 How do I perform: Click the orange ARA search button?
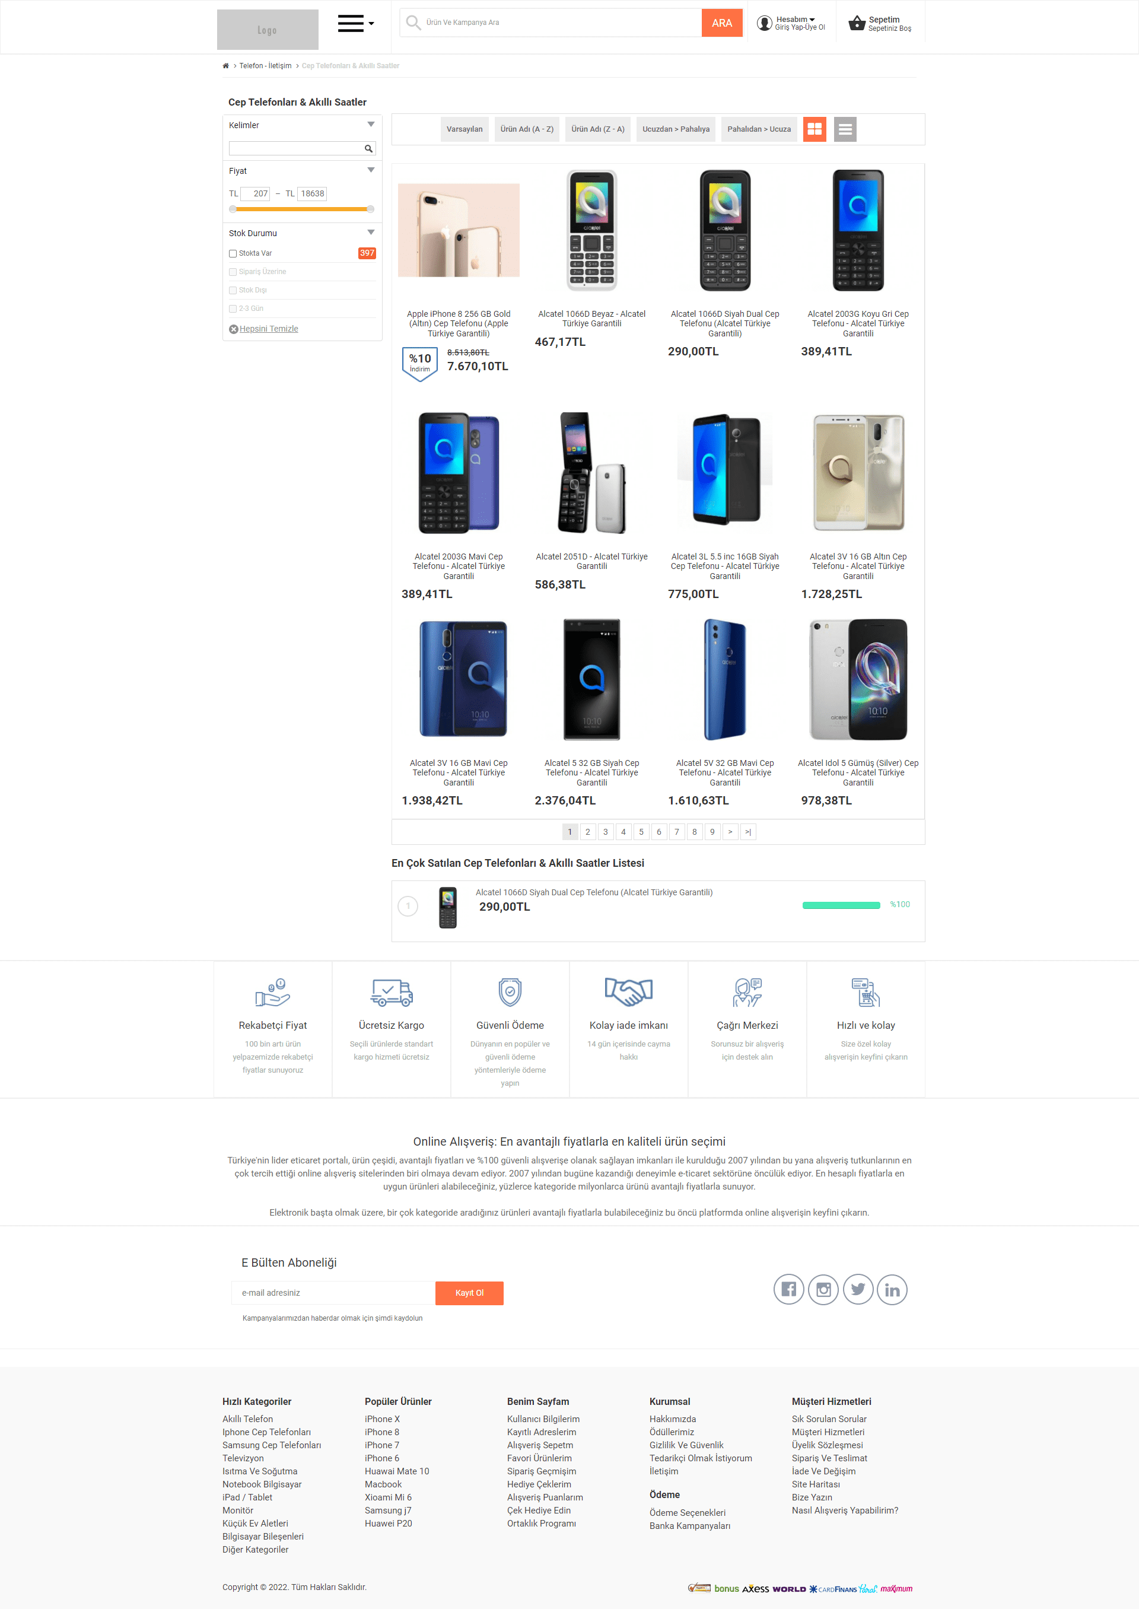tap(722, 23)
